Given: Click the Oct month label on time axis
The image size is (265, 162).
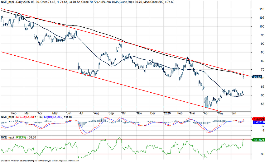Looking at the screenshot, I should tap(124, 113).
